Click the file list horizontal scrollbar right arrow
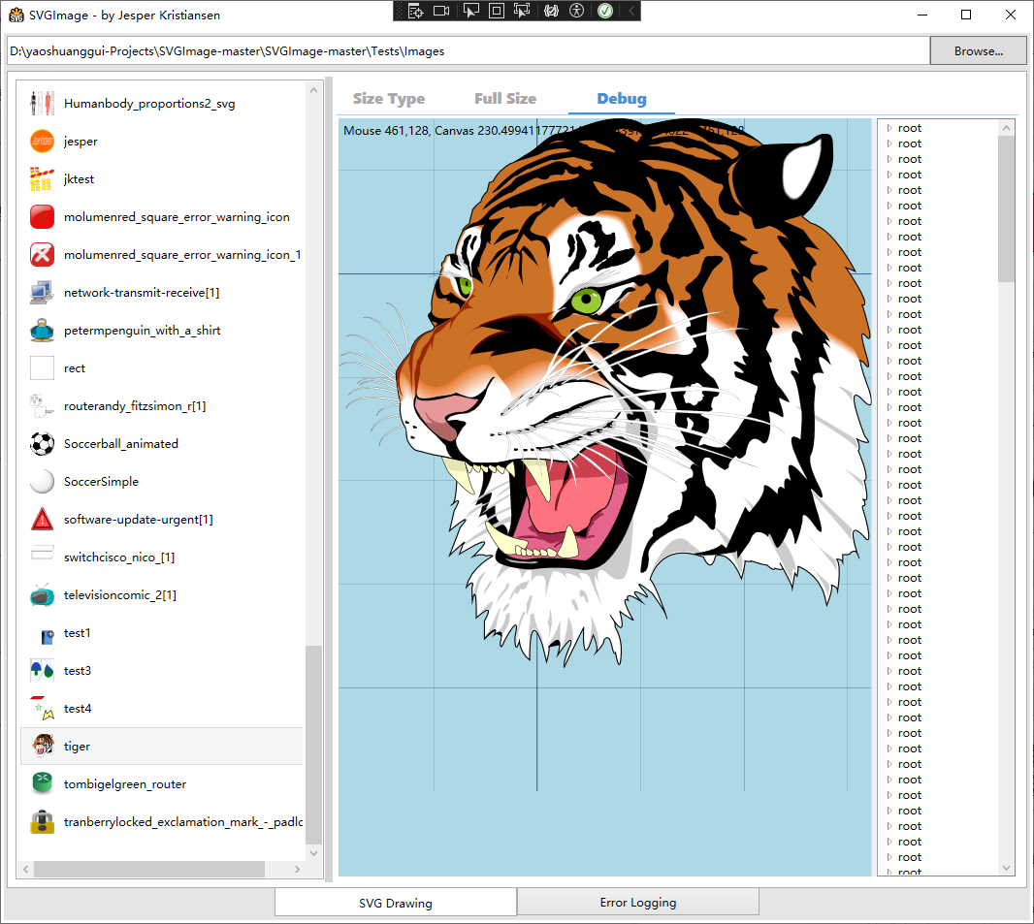The height and width of the screenshot is (924, 1034). click(x=297, y=870)
